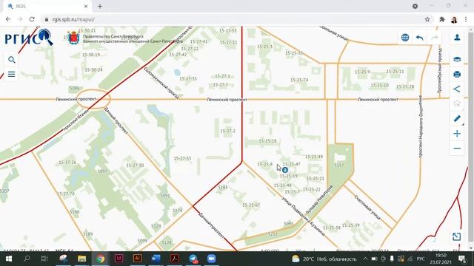Zoom out of the map
This screenshot has width=474, height=266.
click(457, 149)
